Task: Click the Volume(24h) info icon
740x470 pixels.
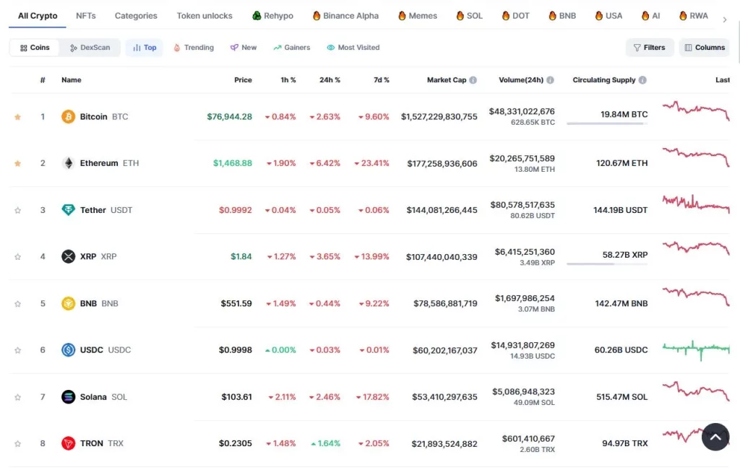Action: click(550, 80)
